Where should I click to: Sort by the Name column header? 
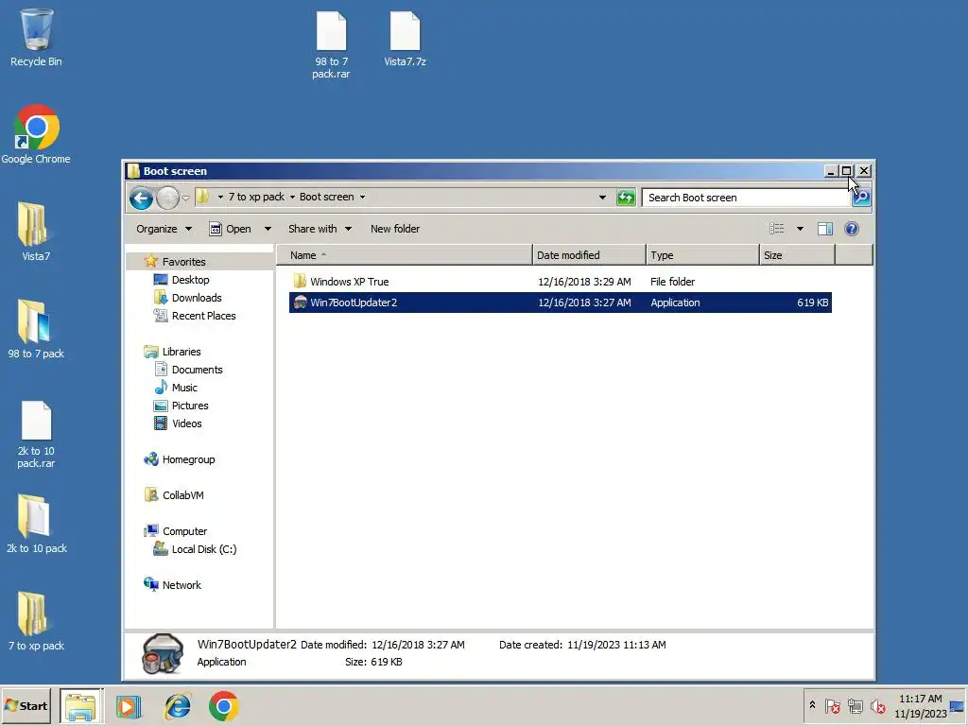coord(405,255)
